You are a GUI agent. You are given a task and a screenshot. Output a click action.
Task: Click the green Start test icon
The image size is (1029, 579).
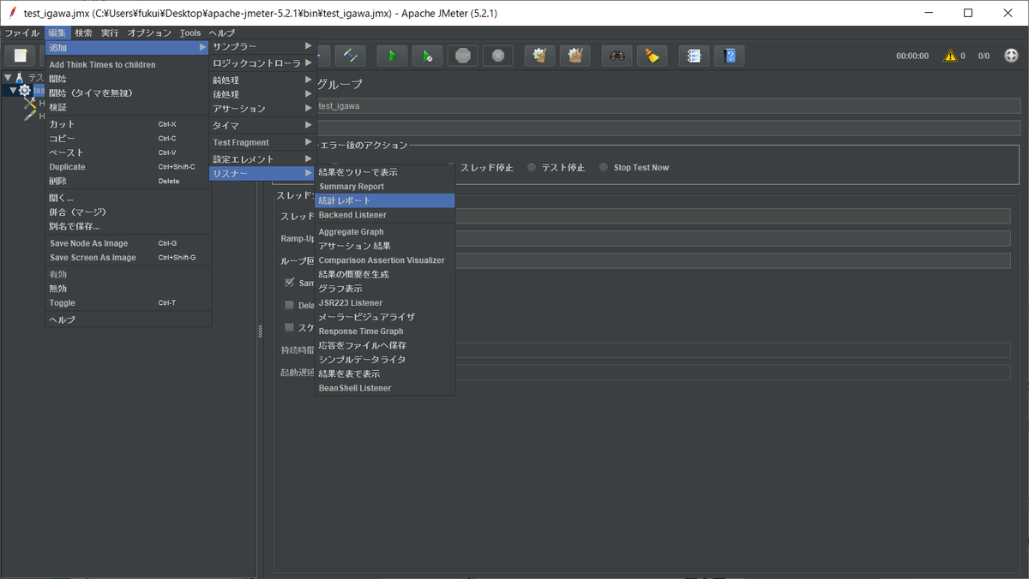click(x=393, y=56)
